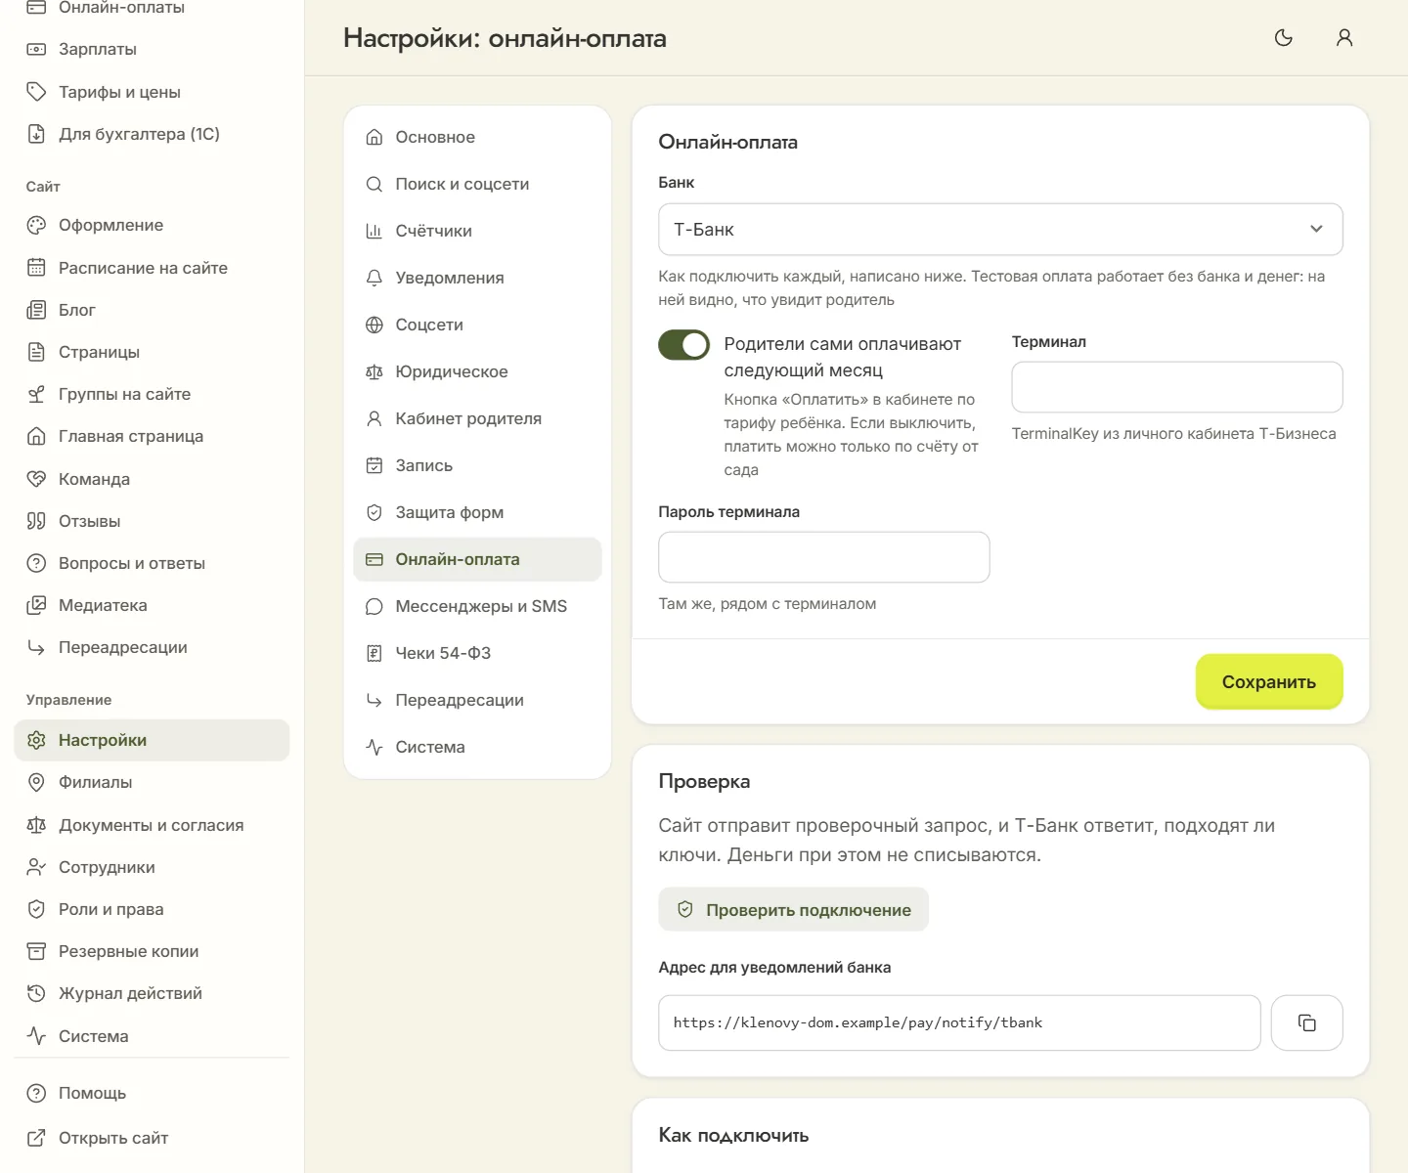
Task: Open user profile icon in header
Action: click(1344, 38)
